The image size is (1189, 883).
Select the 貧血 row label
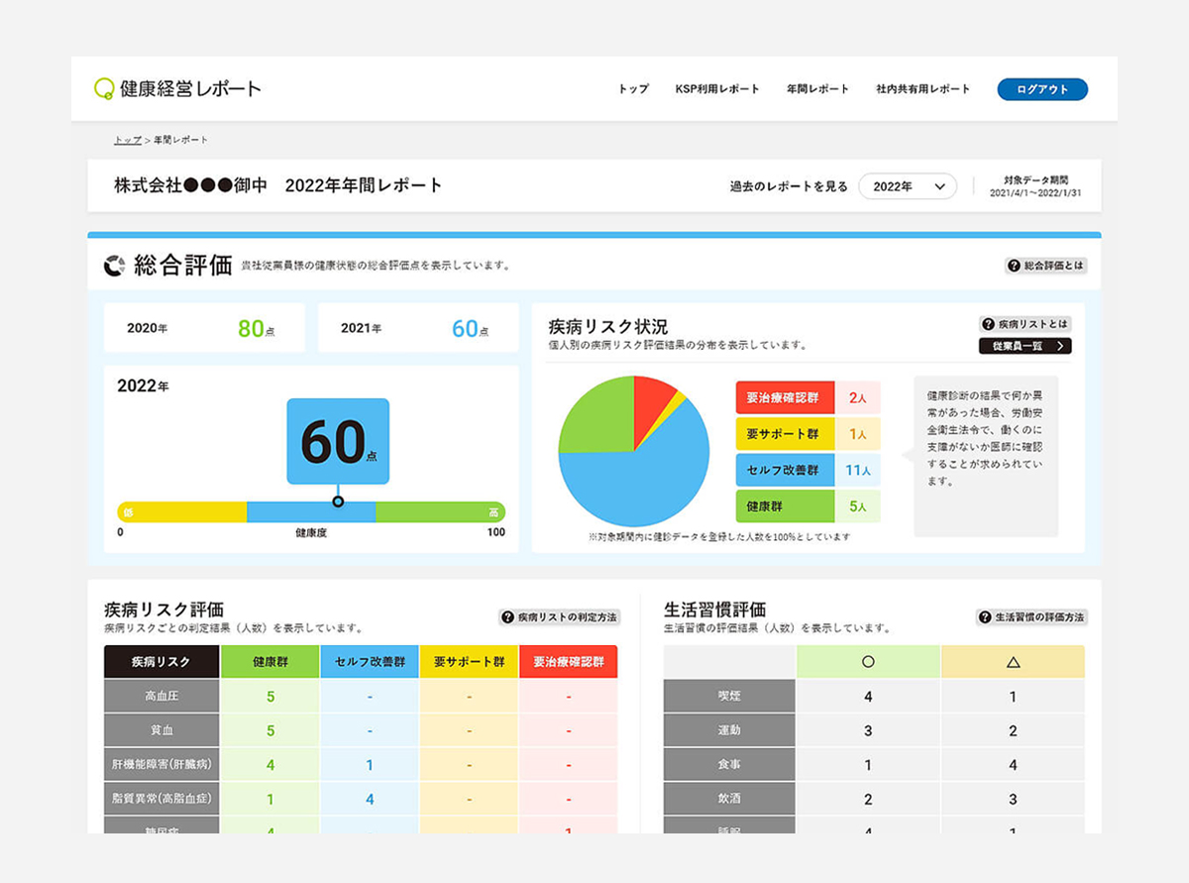coord(162,731)
